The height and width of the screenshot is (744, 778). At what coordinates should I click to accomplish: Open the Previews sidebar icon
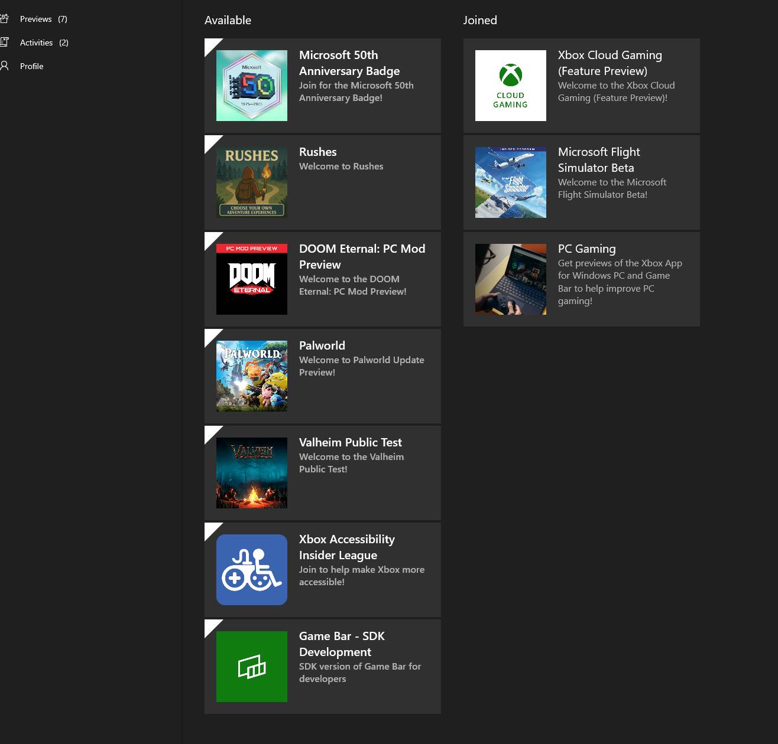(x=4, y=19)
